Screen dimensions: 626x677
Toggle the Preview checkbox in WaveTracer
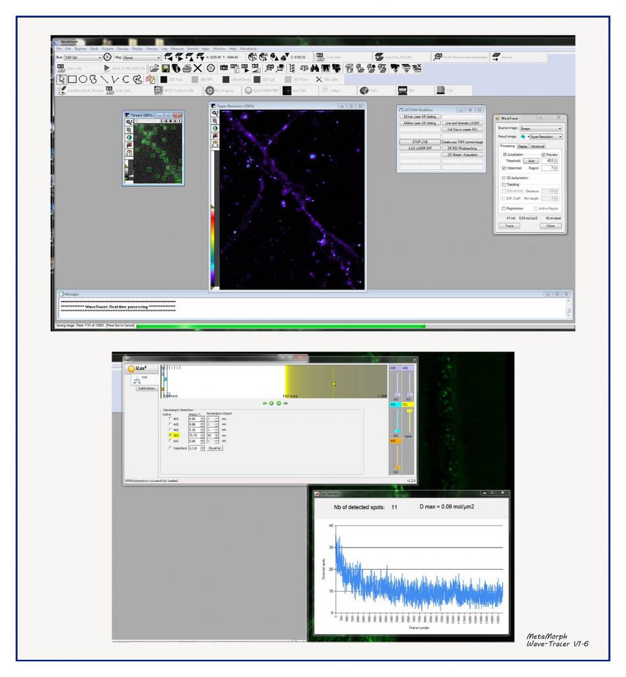pos(543,155)
